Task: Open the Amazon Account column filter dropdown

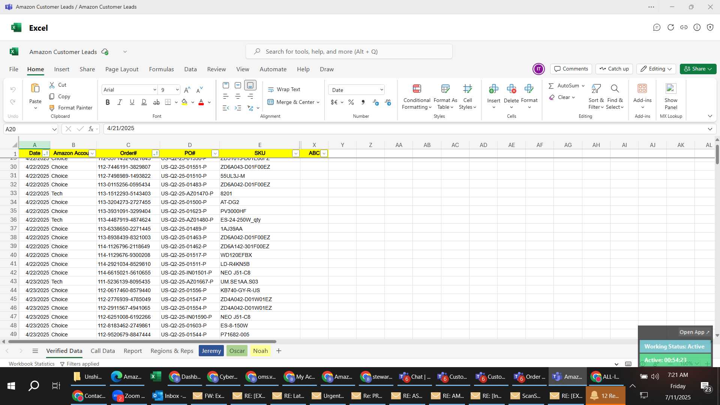Action: click(92, 153)
